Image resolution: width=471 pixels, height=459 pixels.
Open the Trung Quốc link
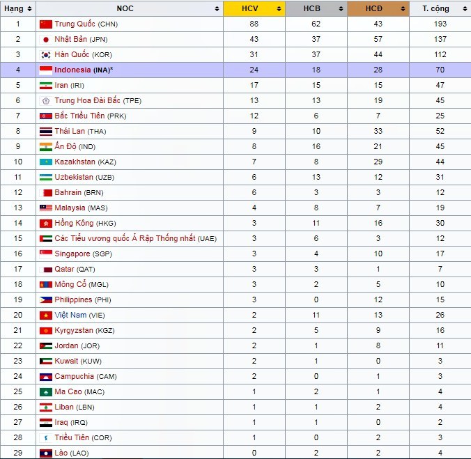75,24
